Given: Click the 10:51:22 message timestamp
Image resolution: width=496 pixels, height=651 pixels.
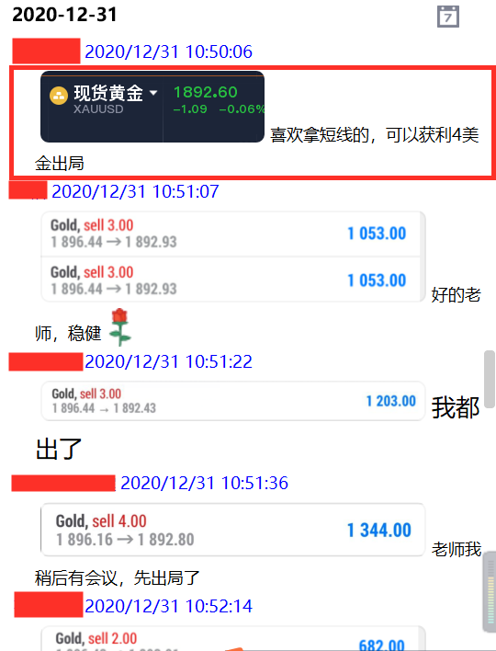Looking at the screenshot, I should 168,361.
